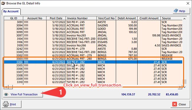The height and width of the screenshot is (110, 192).
Task: Click the 199.98 credit amount cell
Action: coord(149,35)
